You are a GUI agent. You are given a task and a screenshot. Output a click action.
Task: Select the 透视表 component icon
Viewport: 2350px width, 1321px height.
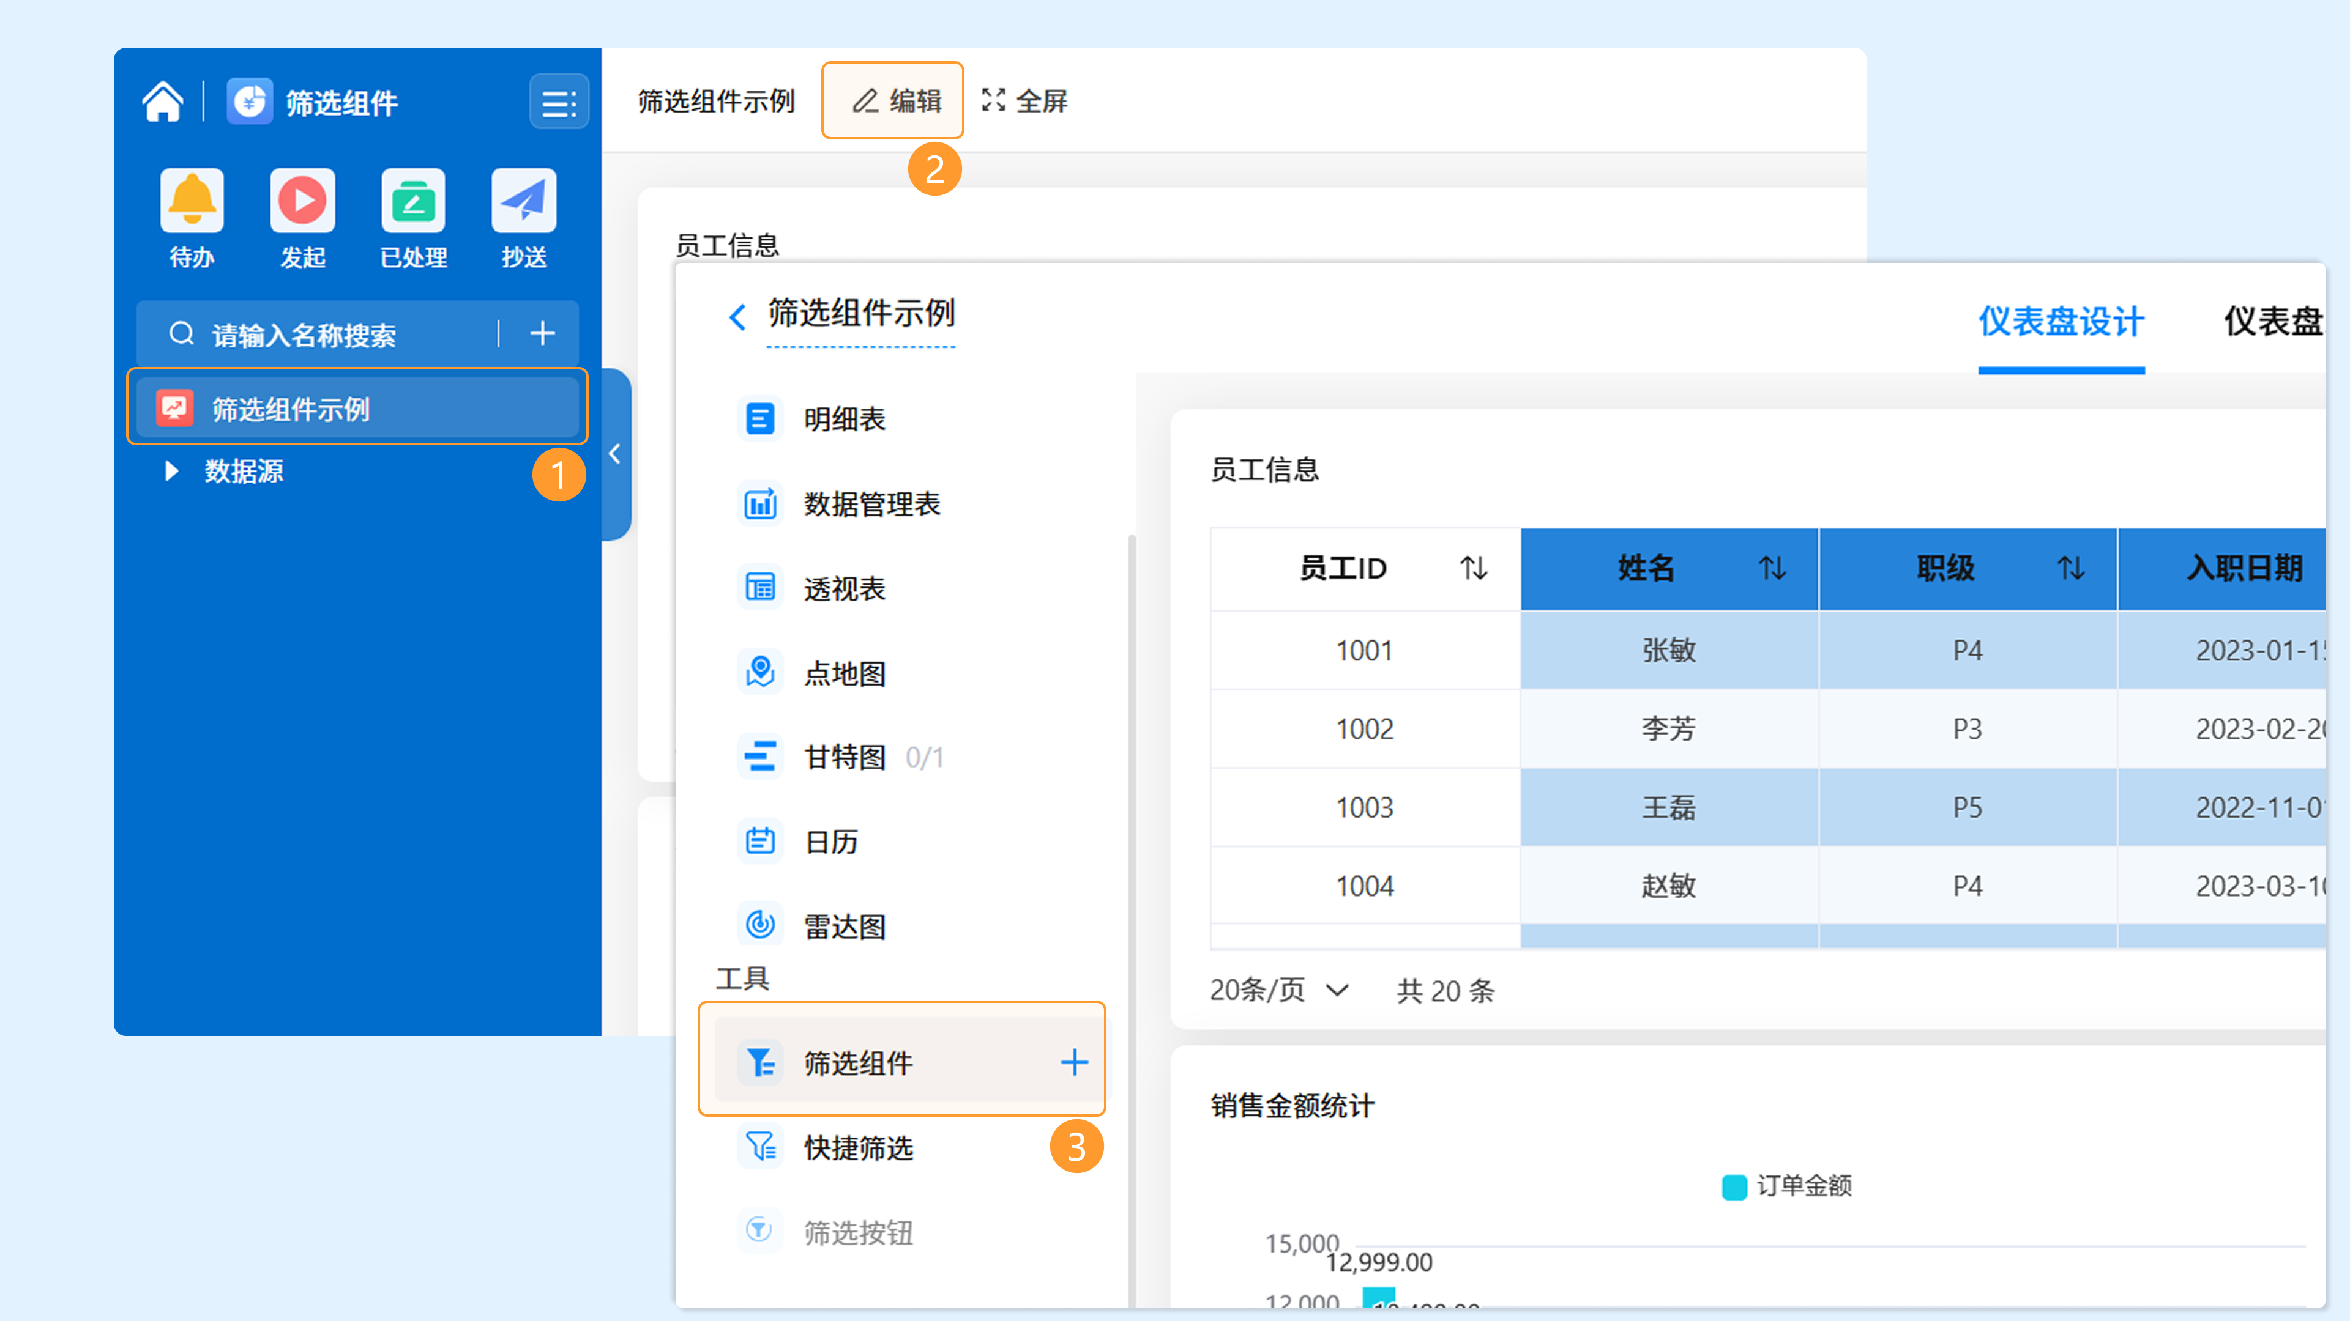(x=760, y=588)
